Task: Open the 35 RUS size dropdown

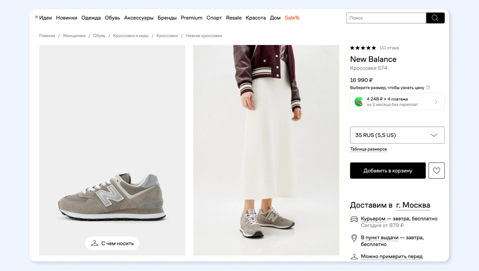Action: point(397,135)
